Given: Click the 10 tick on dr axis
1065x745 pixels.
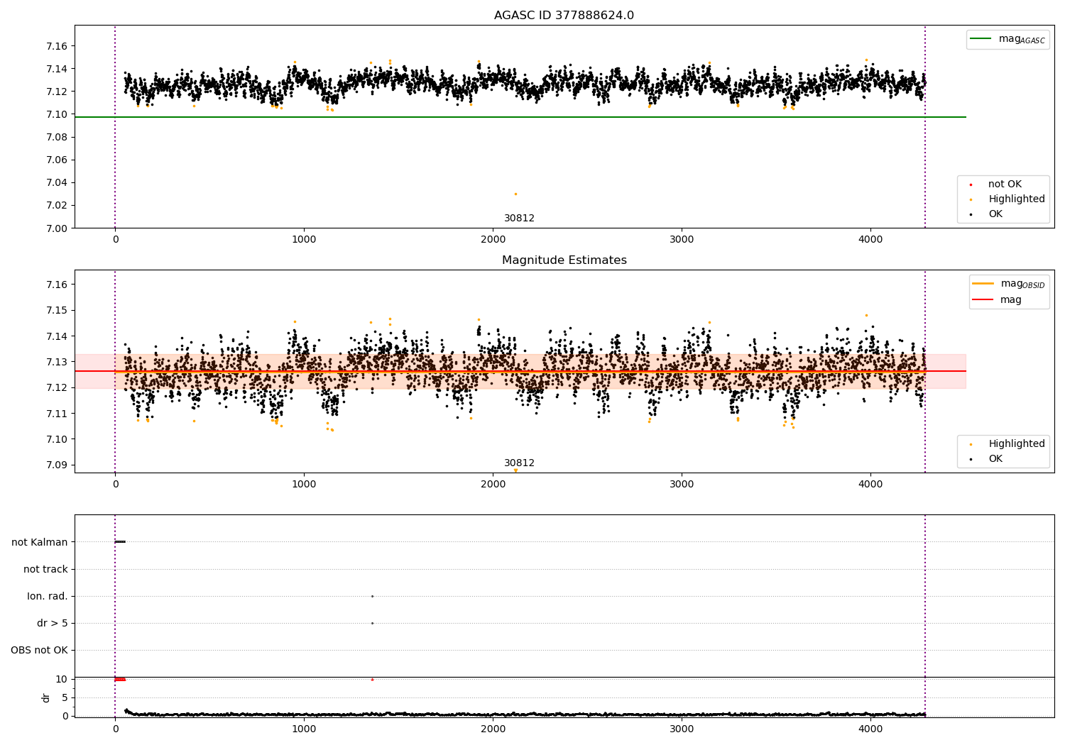Looking at the screenshot, I should tap(61, 679).
